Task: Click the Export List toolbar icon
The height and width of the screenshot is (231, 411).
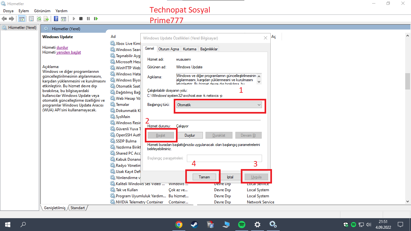Action: 46,19
